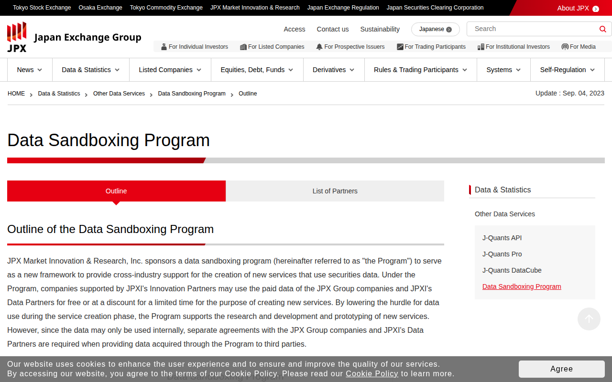Go to the Access page
Image resolution: width=612 pixels, height=382 pixels.
pyautogui.click(x=295, y=29)
